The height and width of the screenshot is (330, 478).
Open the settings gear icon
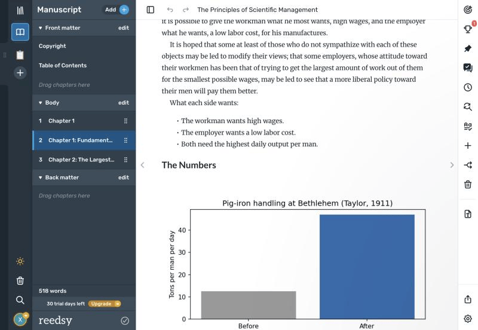[468, 319]
